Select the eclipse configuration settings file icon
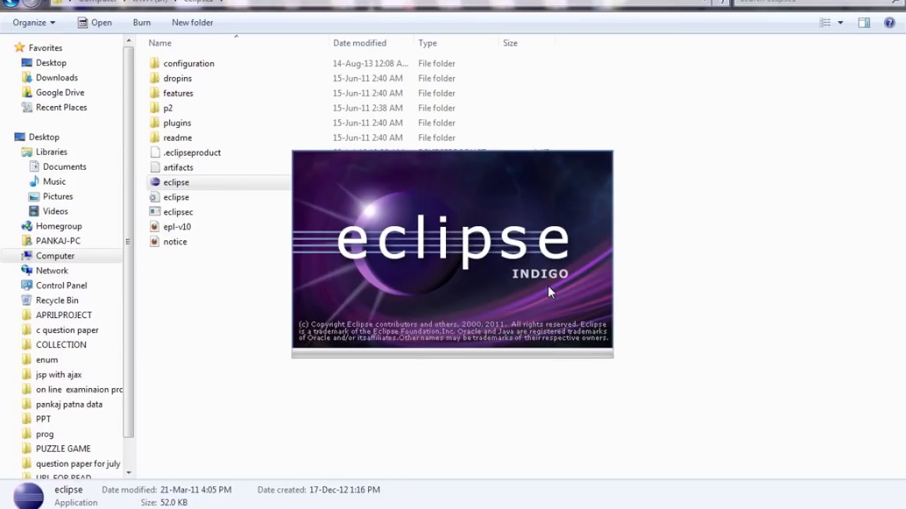 (156, 197)
